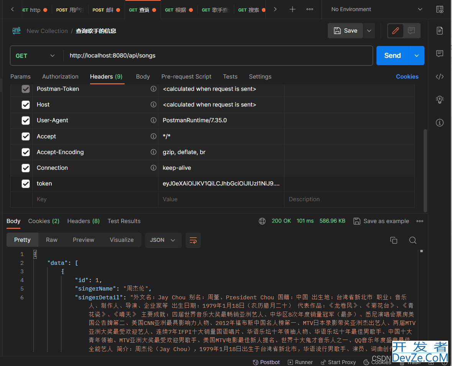Select the Preview response view
The width and height of the screenshot is (452, 366).
tap(83, 240)
